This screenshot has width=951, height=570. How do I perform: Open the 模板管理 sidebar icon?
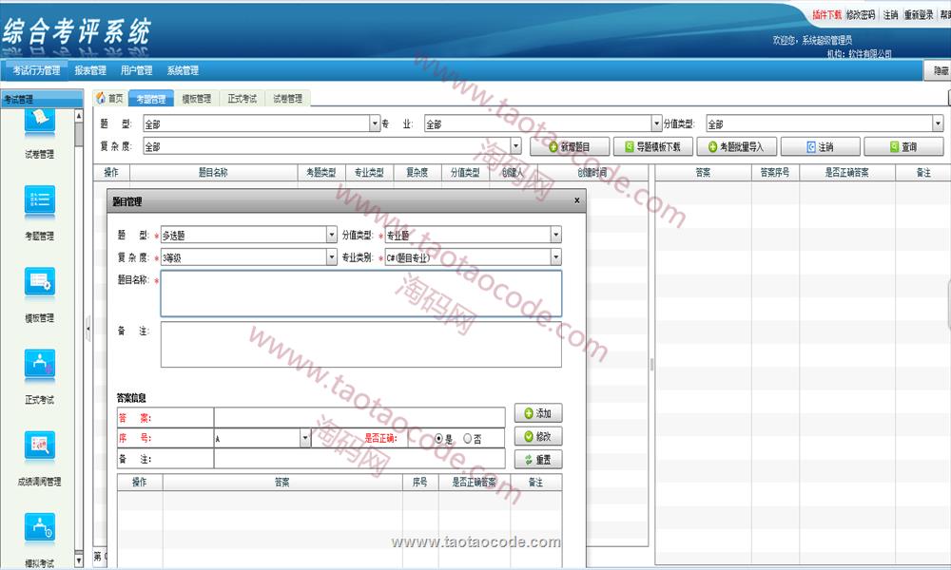[x=40, y=281]
